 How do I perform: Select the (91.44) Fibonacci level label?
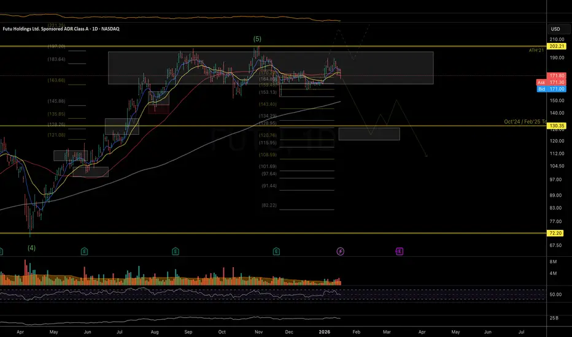(x=269, y=186)
